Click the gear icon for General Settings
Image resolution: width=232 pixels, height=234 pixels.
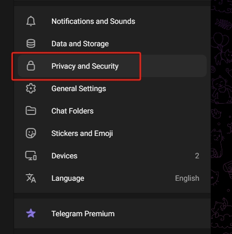click(31, 88)
